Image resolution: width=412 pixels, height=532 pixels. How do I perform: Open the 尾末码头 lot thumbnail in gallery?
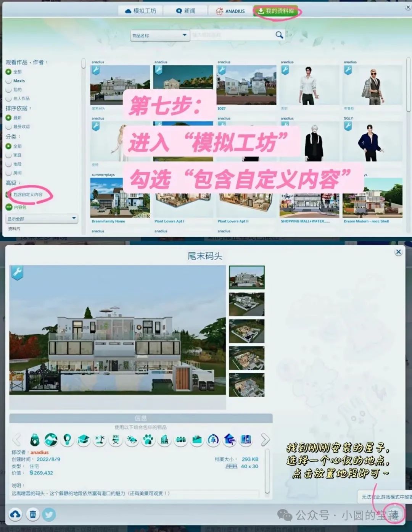(120, 85)
